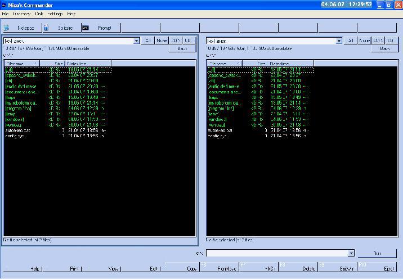Click All button in right panel
This screenshot has height=279, width=403.
[350, 40]
